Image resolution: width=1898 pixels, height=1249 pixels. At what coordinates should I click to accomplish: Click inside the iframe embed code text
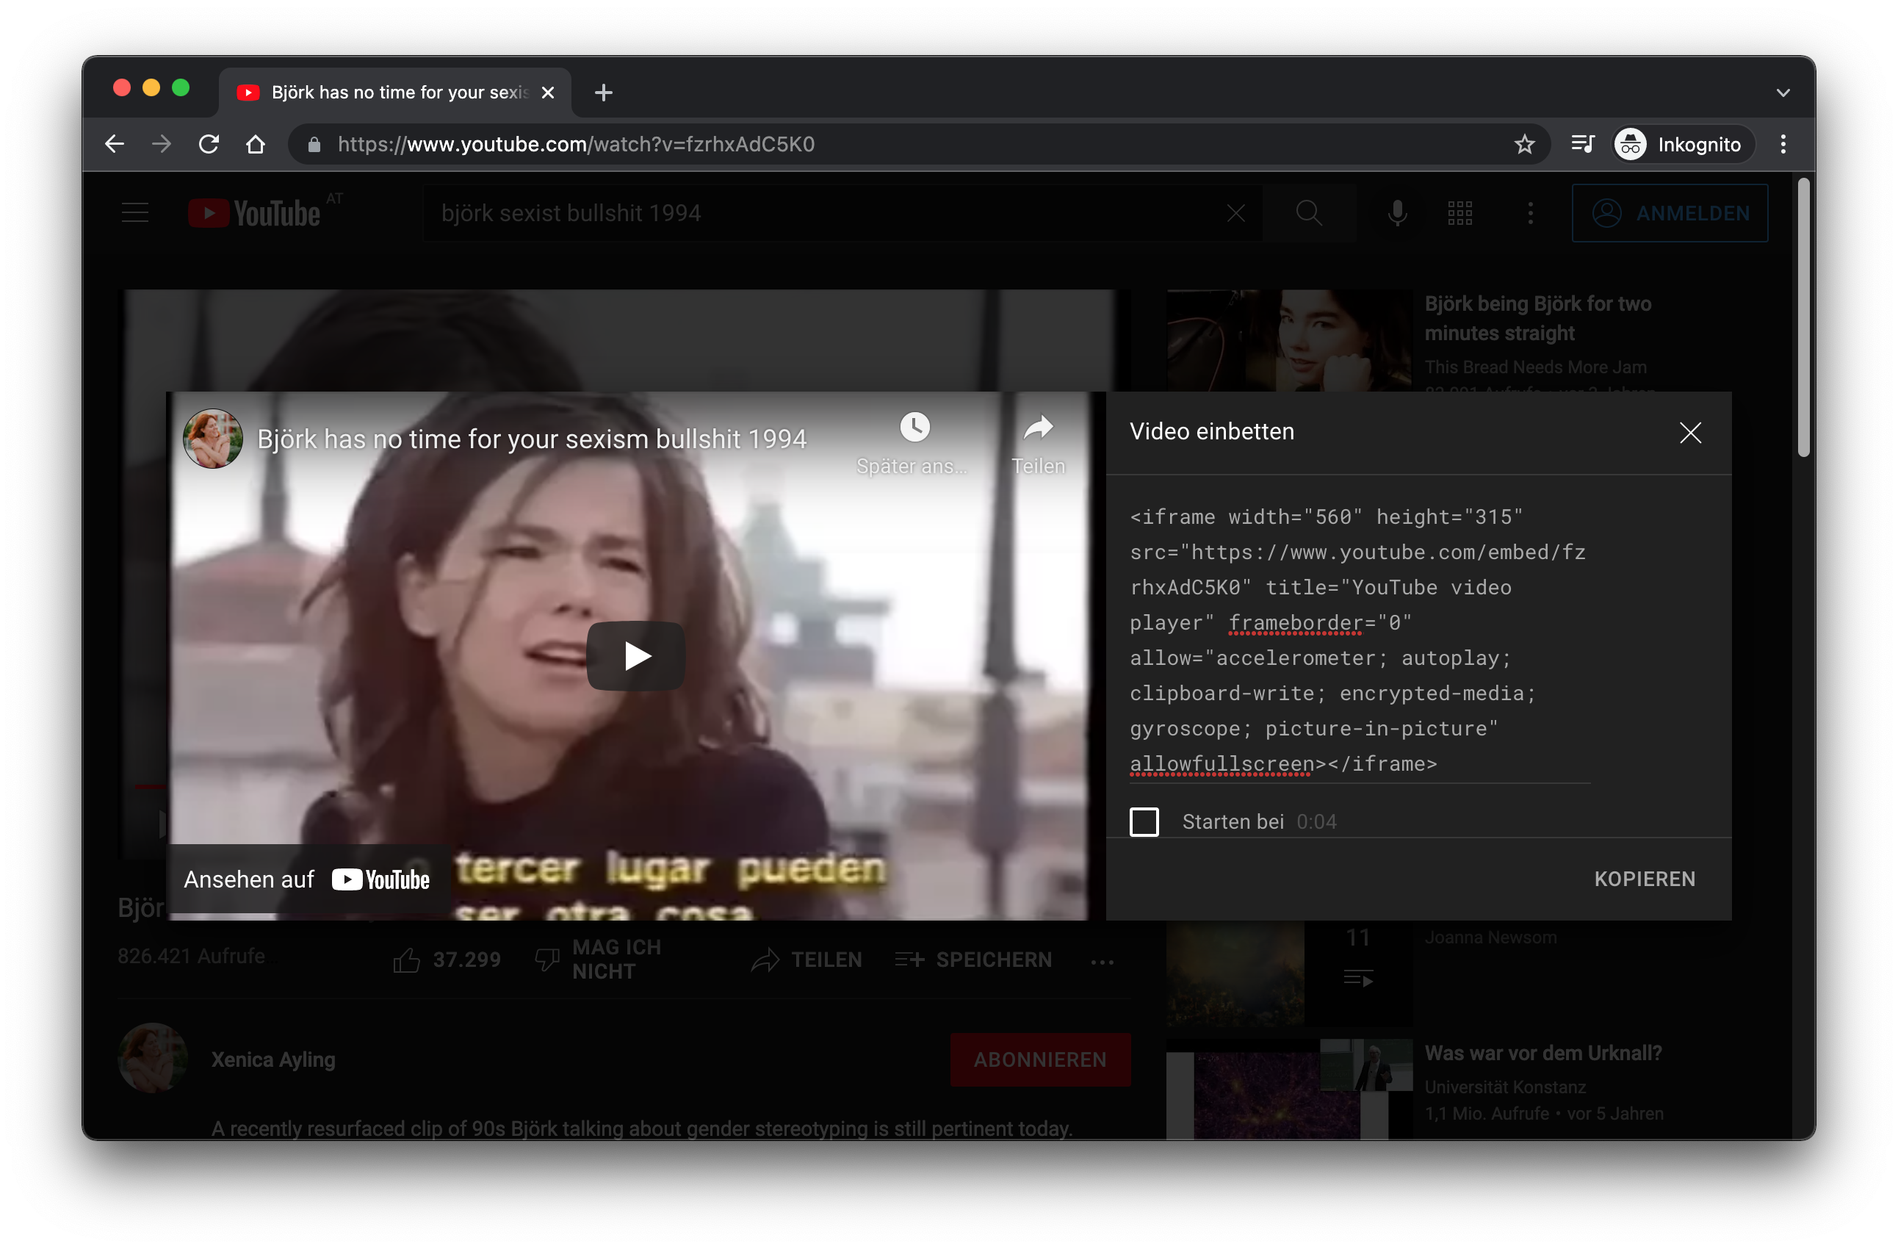point(1359,640)
